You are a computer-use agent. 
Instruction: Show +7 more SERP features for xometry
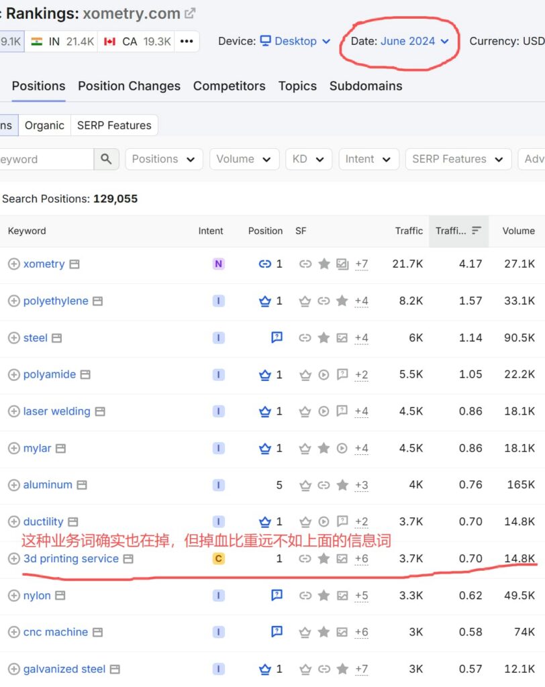[x=362, y=264]
